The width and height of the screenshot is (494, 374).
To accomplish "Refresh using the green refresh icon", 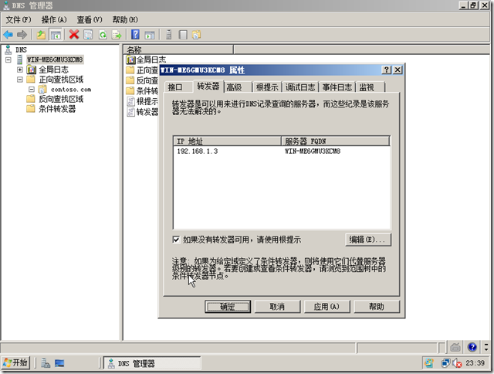I will click(x=103, y=34).
